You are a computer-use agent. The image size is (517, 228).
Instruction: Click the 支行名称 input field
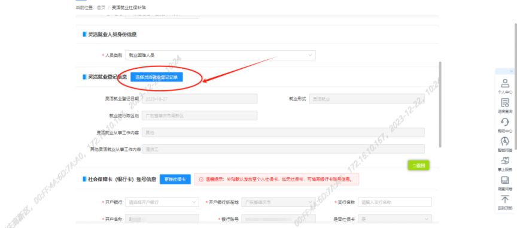click(395, 202)
